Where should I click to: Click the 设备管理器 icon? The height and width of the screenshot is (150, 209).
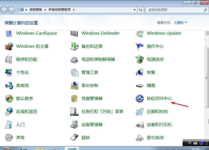pyautogui.click(x=74, y=125)
